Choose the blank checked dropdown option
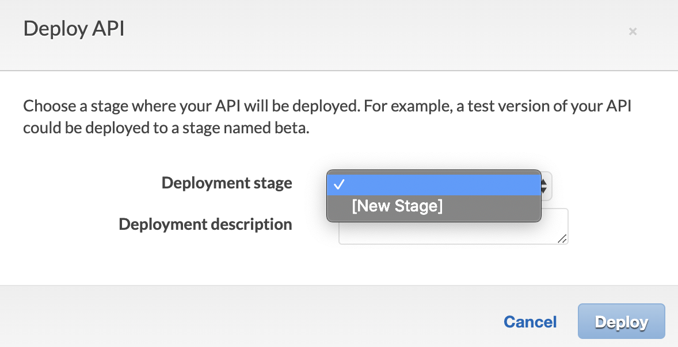This screenshot has height=347, width=678. point(434,184)
